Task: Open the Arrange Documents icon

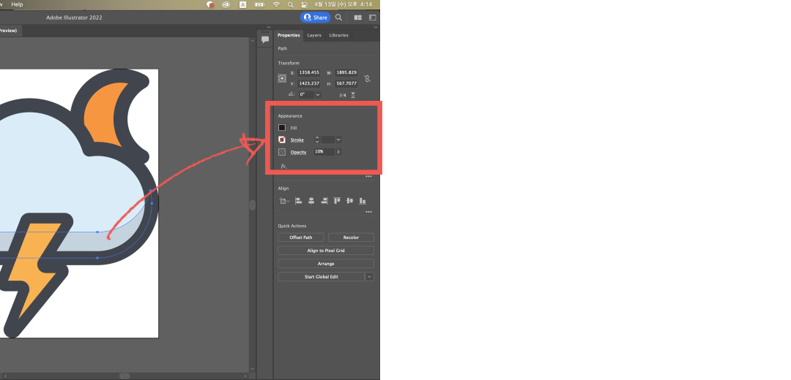Action: pyautogui.click(x=358, y=17)
